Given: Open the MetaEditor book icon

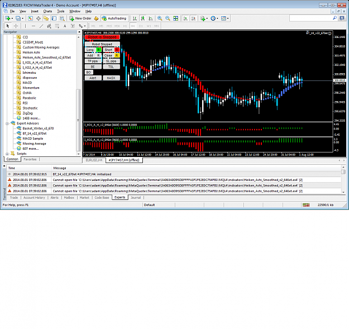Looking at the screenshot, I should tap(96, 18).
